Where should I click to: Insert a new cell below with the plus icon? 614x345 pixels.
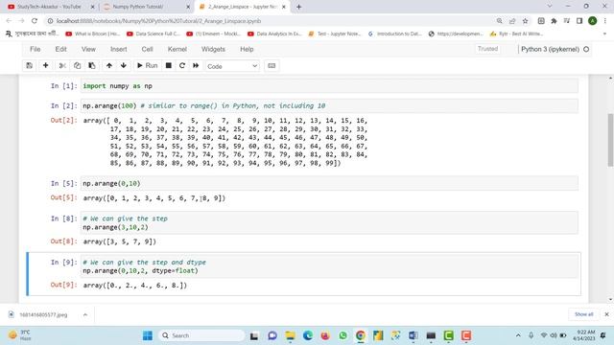coord(45,66)
